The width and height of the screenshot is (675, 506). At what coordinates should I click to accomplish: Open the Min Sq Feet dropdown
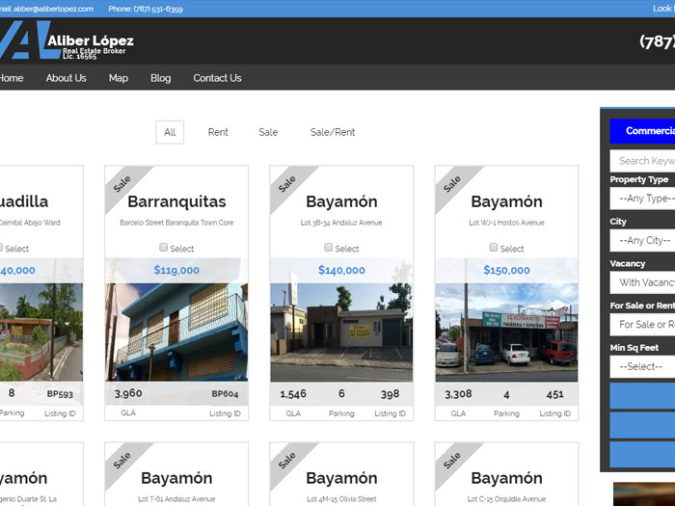(643, 366)
